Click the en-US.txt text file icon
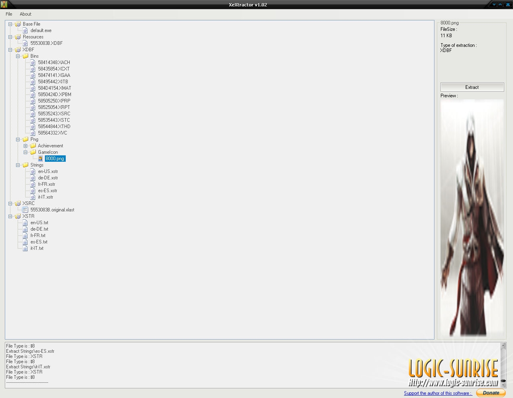This screenshot has height=398, width=513. click(x=25, y=223)
